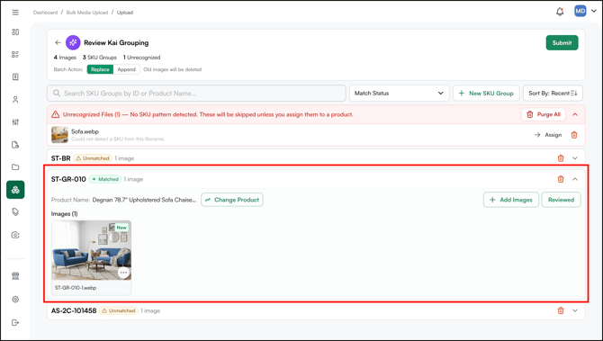Expand the AS-2C-101458 group
This screenshot has height=341, width=603.
coord(575,310)
